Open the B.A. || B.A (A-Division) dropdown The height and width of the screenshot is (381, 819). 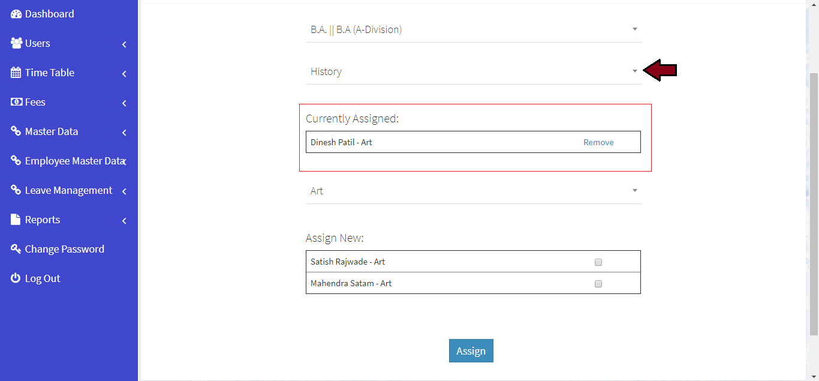tap(473, 29)
